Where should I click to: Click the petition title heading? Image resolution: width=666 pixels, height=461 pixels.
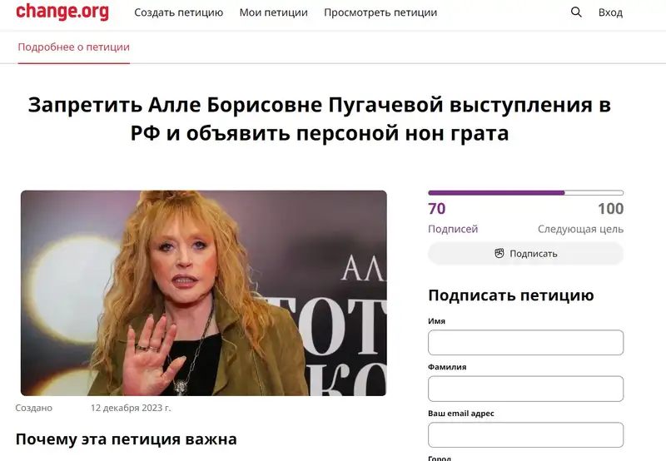320,119
